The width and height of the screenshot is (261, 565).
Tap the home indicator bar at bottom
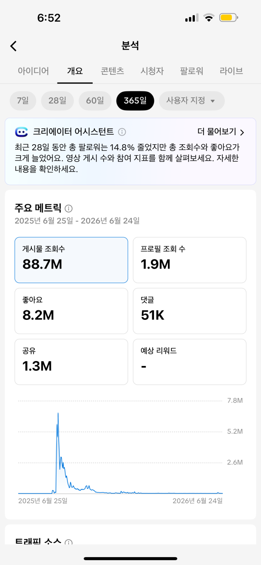pos(130,558)
